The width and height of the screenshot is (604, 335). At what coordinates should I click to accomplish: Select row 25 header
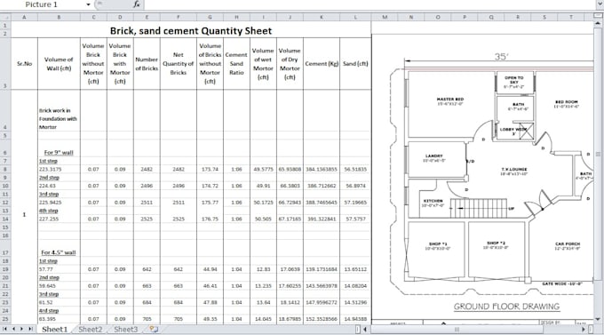(x=5, y=319)
